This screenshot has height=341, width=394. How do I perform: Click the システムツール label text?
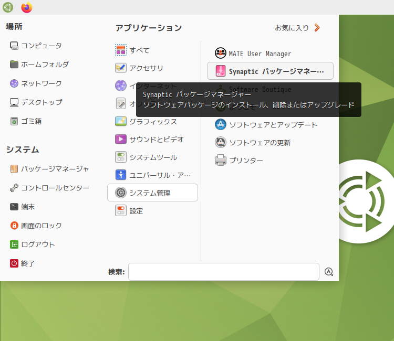[x=153, y=157]
